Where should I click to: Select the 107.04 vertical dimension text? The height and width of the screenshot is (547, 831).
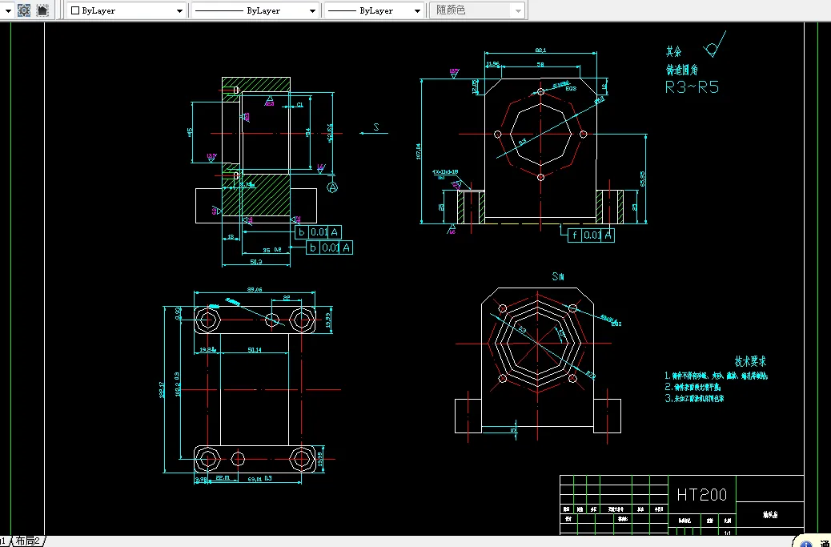tap(419, 151)
